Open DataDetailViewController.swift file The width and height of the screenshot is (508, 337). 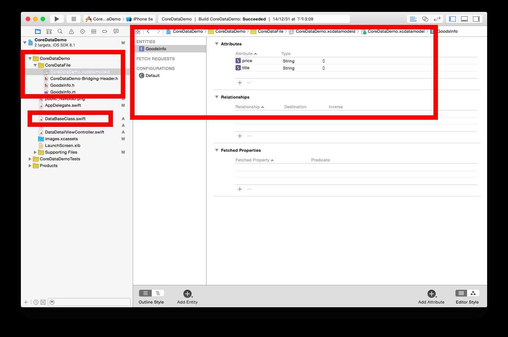coord(75,132)
